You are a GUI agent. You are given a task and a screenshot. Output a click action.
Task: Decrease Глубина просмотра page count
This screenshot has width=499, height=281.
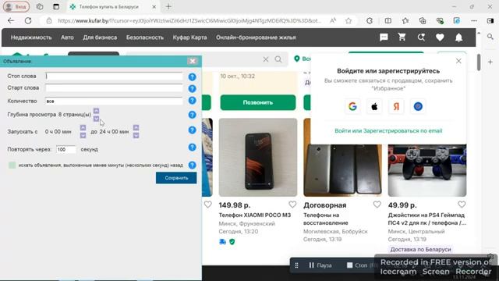[96, 119]
